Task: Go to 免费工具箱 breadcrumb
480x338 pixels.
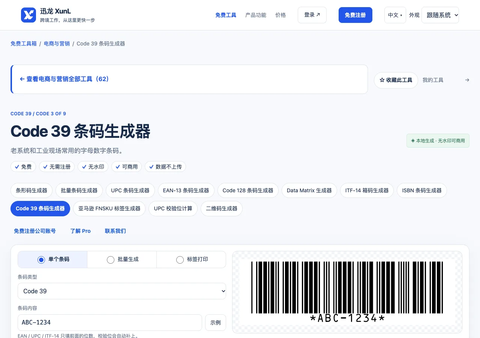Action: point(24,44)
